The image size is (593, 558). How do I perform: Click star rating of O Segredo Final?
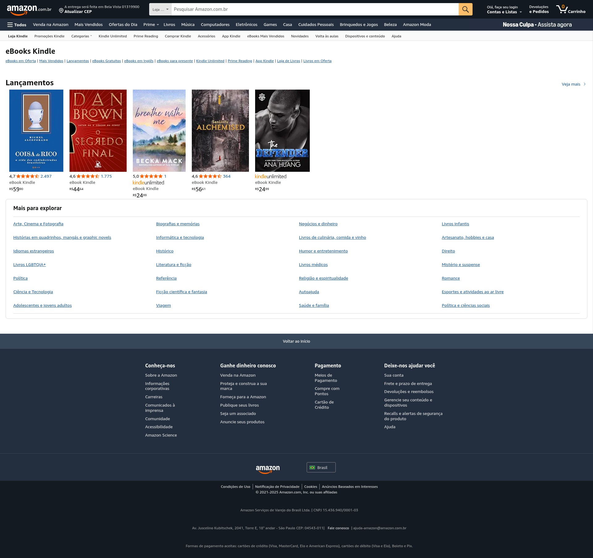88,176
